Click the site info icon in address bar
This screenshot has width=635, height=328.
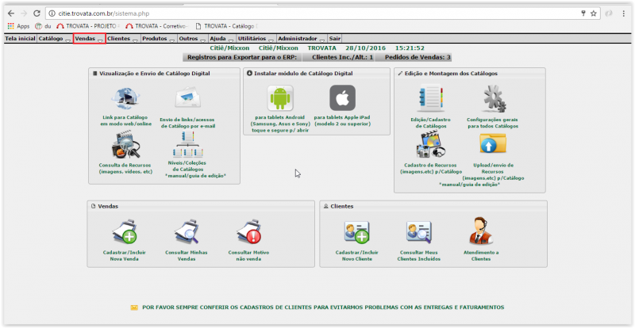point(52,13)
